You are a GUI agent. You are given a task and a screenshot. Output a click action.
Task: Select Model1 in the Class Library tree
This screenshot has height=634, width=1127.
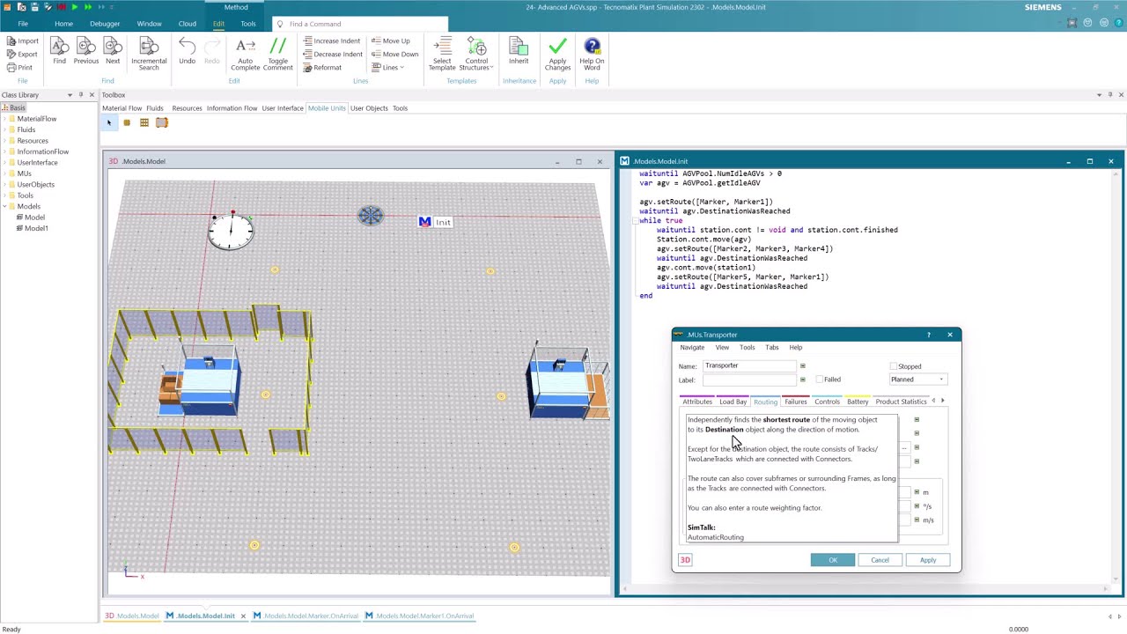pos(35,228)
